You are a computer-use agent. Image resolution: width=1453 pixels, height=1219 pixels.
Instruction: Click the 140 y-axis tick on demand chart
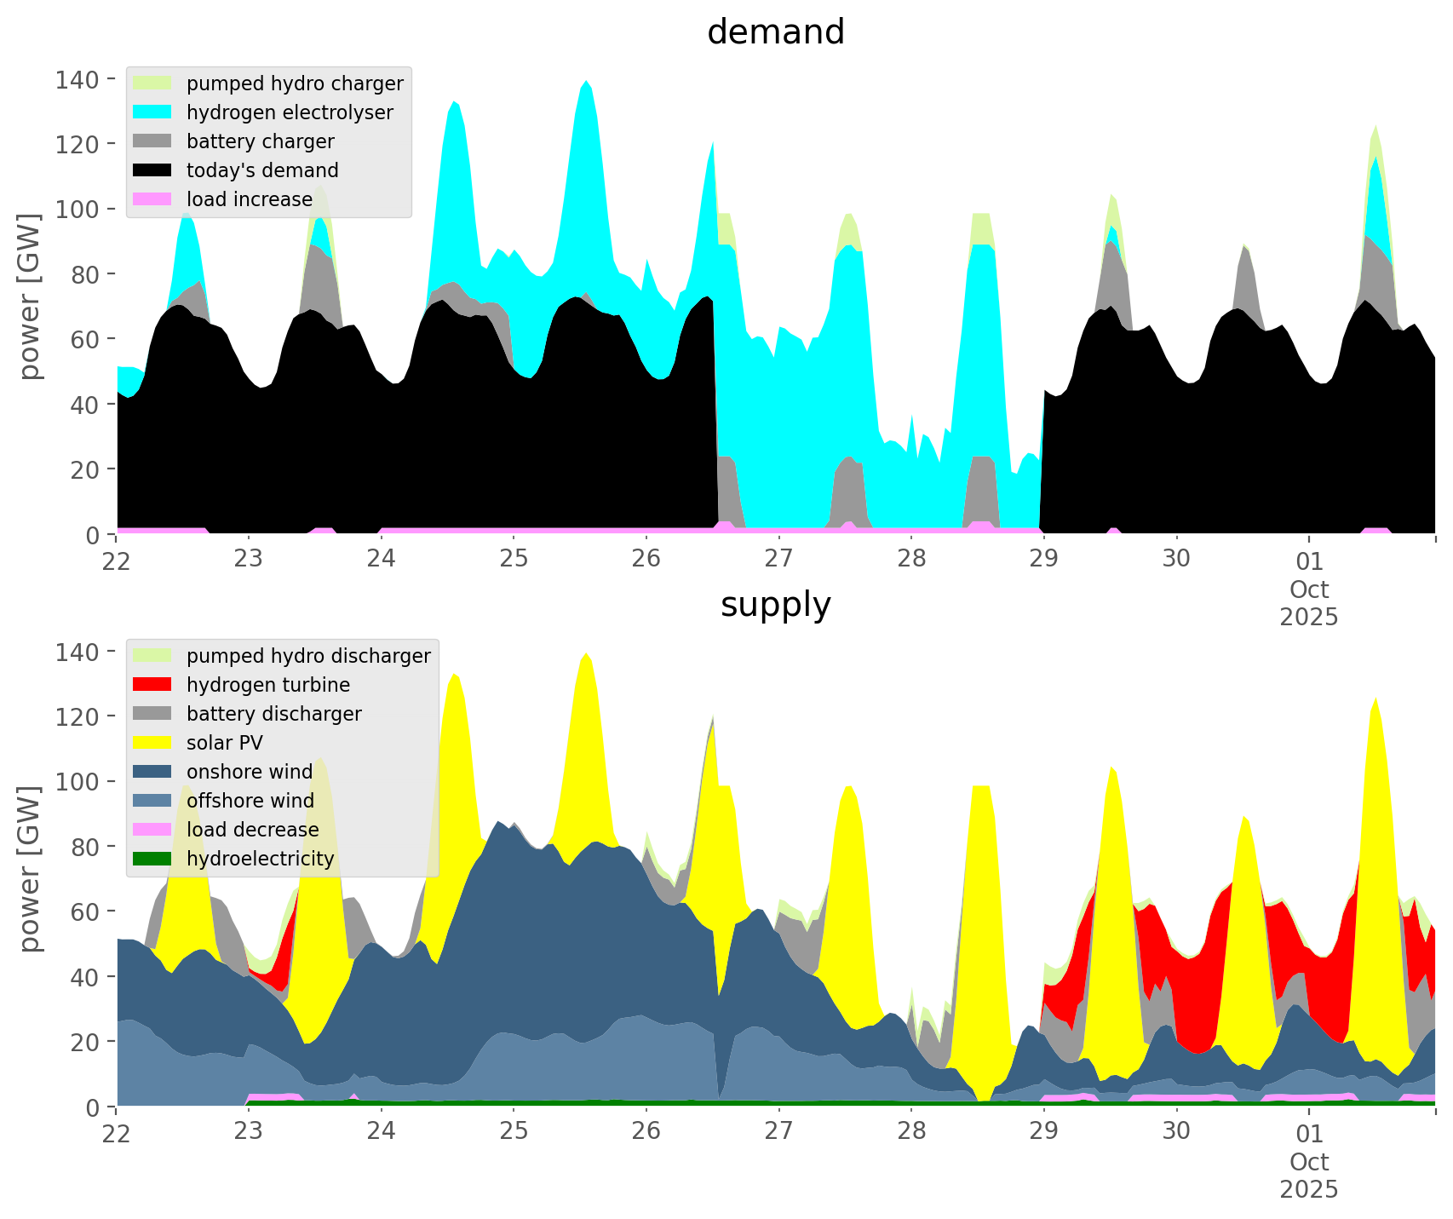[78, 80]
